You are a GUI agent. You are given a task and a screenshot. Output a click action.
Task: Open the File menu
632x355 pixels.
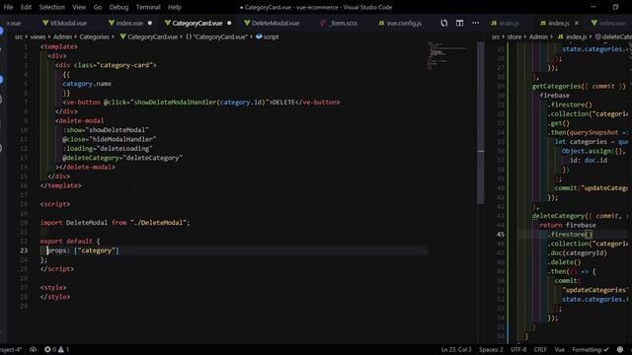pyautogui.click(x=8, y=7)
